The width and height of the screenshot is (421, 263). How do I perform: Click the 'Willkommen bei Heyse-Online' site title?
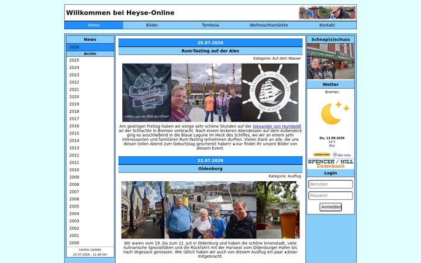pyautogui.click(x=120, y=13)
